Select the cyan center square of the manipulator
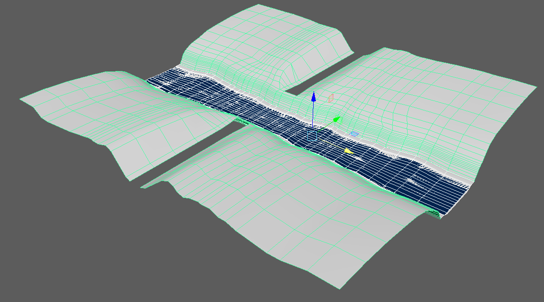 (312, 135)
